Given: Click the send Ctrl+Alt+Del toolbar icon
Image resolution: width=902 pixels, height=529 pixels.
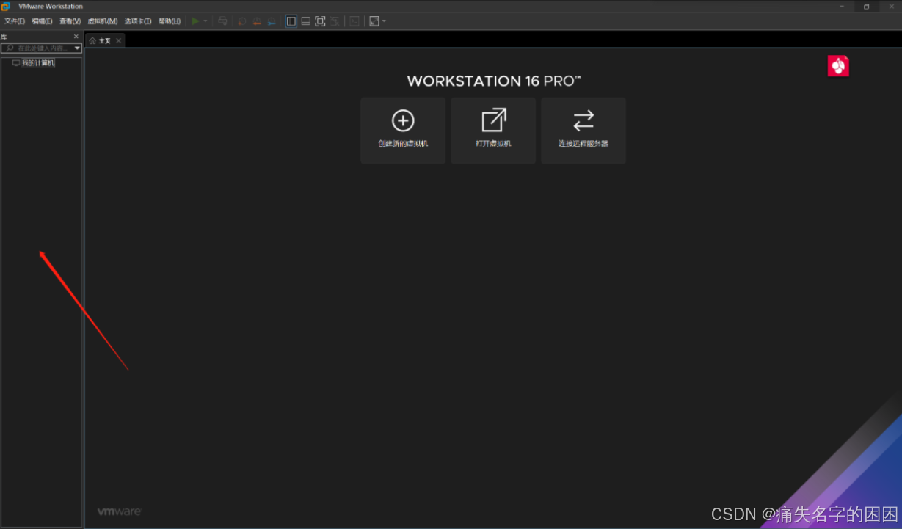Looking at the screenshot, I should (222, 21).
